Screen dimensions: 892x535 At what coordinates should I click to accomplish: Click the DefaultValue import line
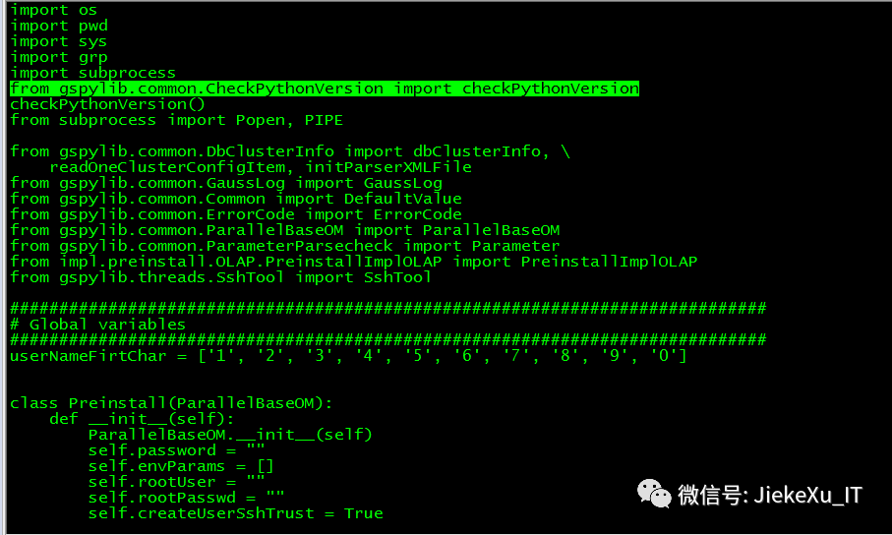coord(236,199)
